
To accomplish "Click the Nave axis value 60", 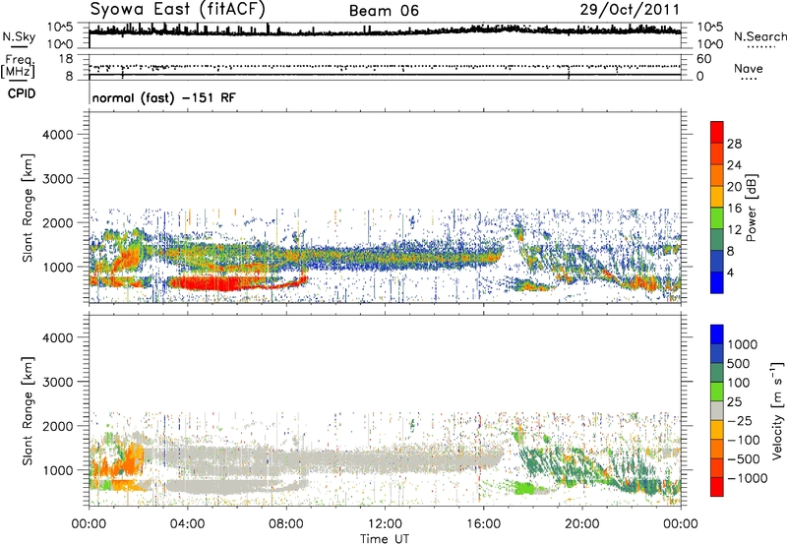I will (x=703, y=59).
